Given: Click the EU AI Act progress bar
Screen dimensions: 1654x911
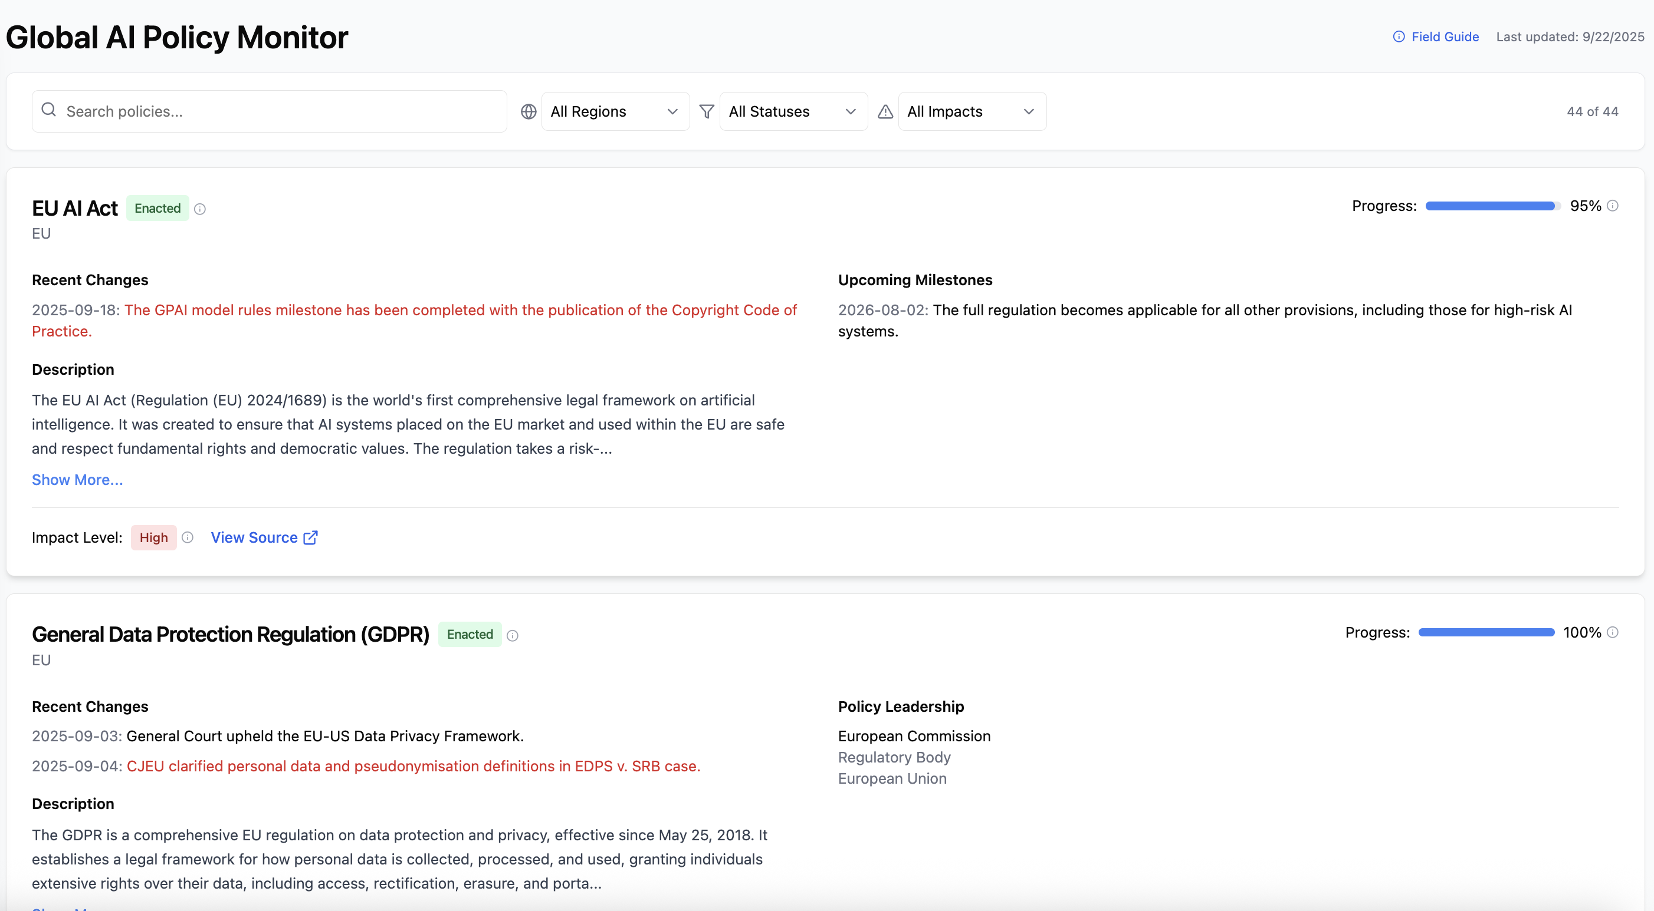Looking at the screenshot, I should click(x=1490, y=205).
